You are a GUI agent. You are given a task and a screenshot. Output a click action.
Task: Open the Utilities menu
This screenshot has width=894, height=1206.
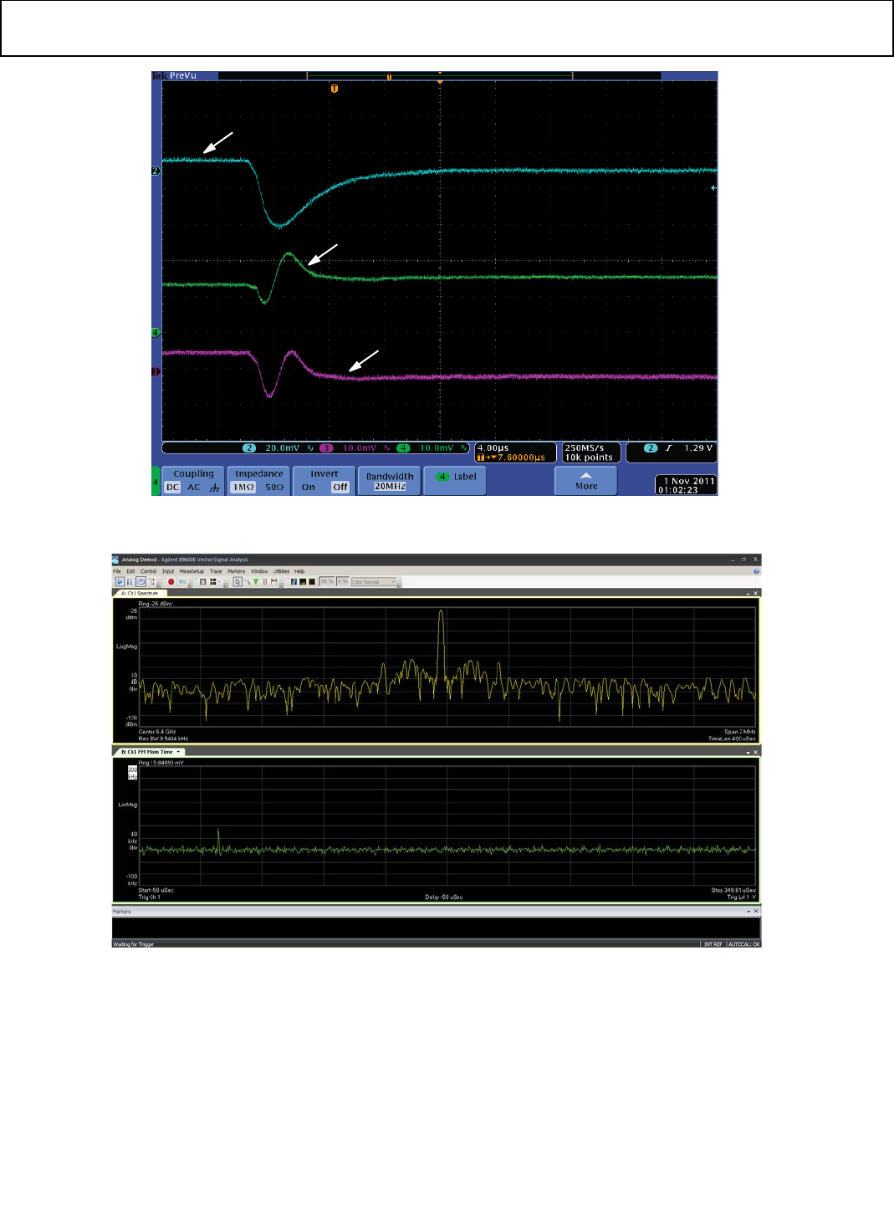click(282, 571)
